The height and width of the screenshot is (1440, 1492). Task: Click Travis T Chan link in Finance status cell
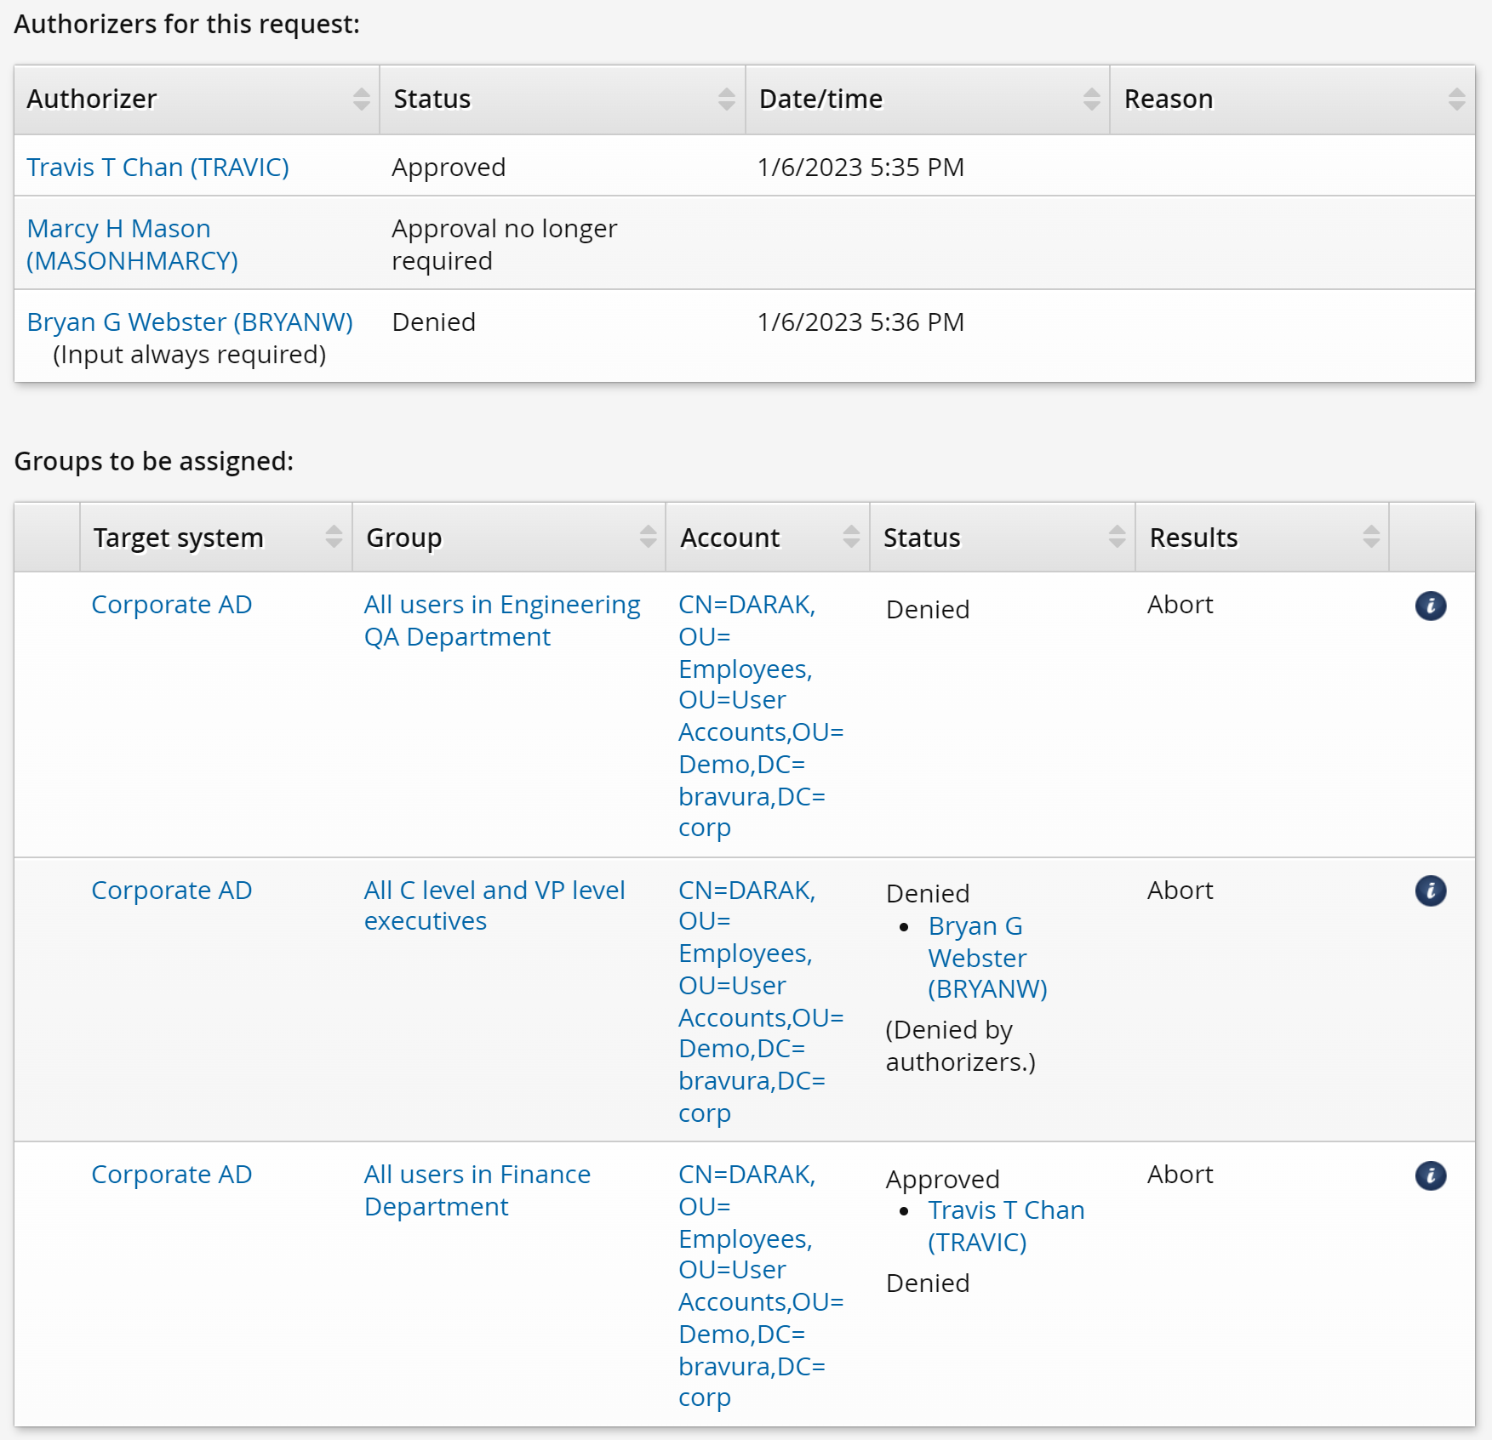1005,1226
